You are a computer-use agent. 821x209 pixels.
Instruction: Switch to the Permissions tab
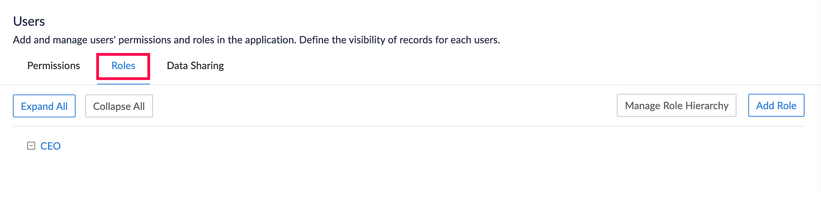tap(53, 66)
